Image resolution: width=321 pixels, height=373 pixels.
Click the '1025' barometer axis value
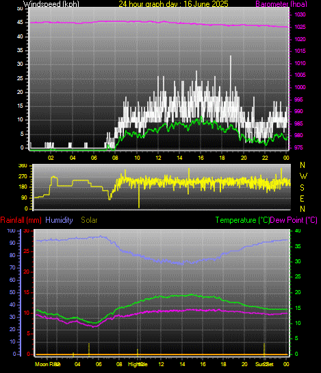(300, 27)
